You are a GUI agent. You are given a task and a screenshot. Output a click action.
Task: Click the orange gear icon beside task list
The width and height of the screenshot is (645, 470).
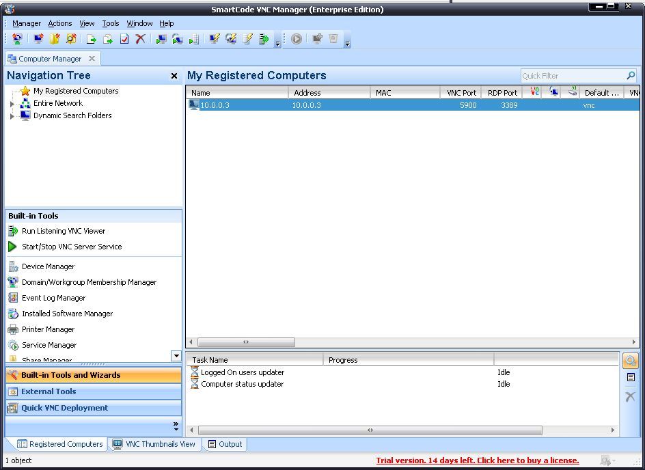pyautogui.click(x=630, y=361)
